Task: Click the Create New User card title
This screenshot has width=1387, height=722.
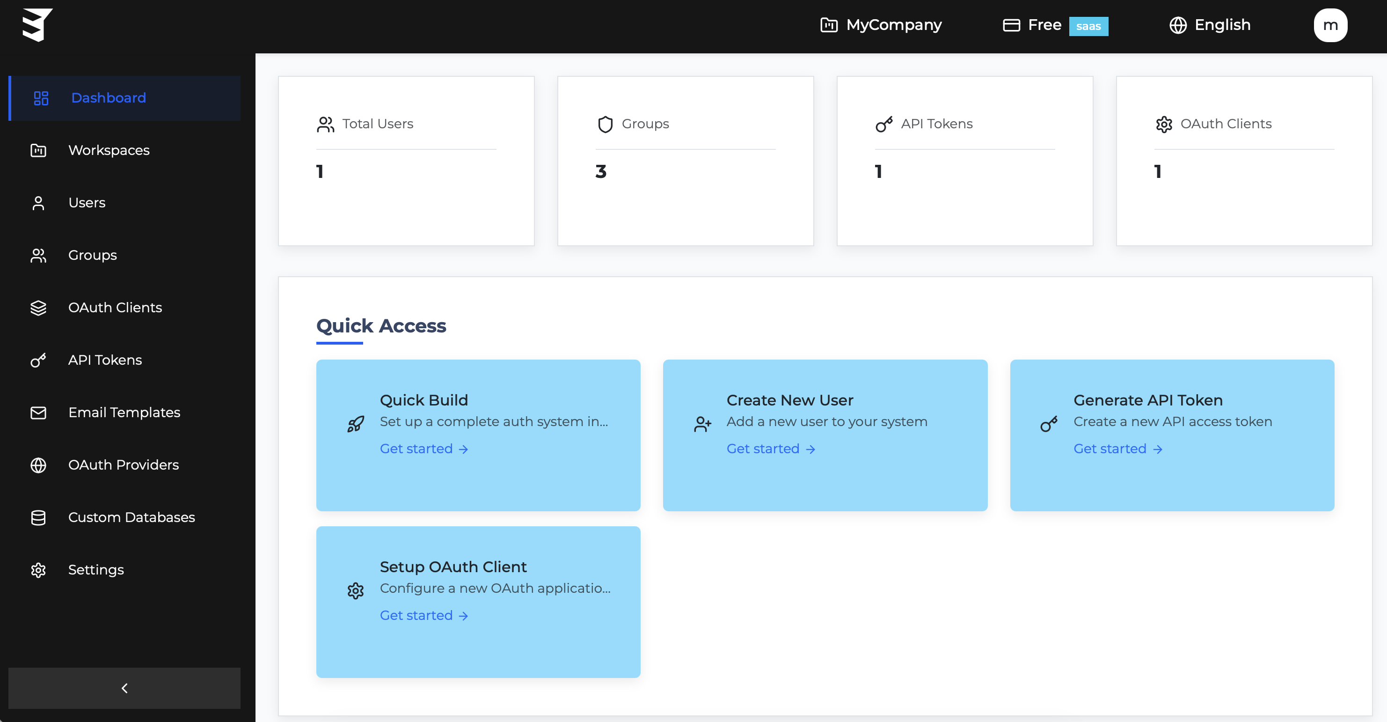Action: point(790,400)
